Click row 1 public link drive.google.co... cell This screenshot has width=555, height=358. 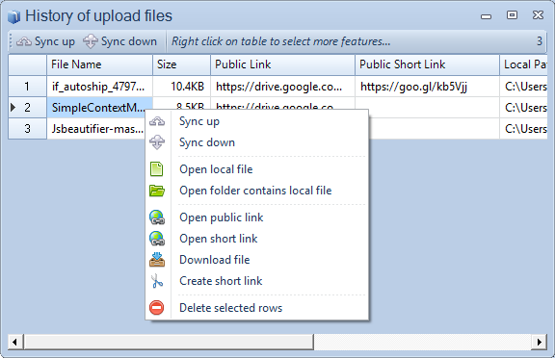pyautogui.click(x=283, y=87)
